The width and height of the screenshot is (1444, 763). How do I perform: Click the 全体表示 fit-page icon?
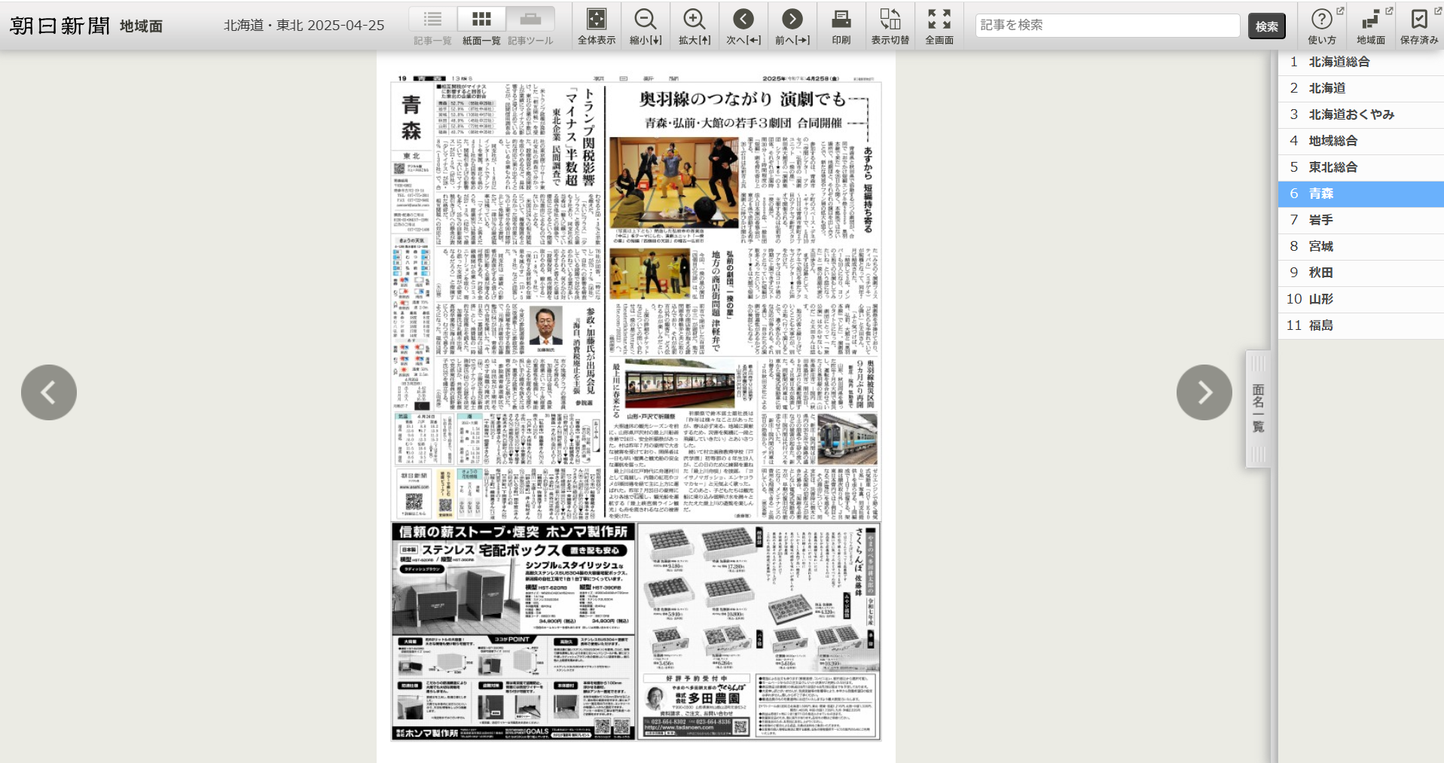[x=596, y=20]
